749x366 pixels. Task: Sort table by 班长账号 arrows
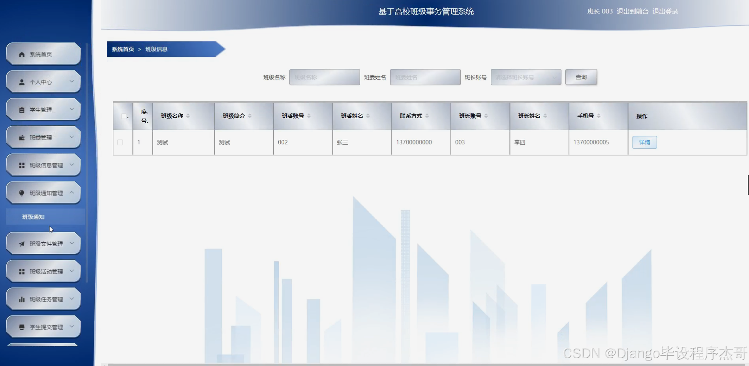pyautogui.click(x=486, y=116)
